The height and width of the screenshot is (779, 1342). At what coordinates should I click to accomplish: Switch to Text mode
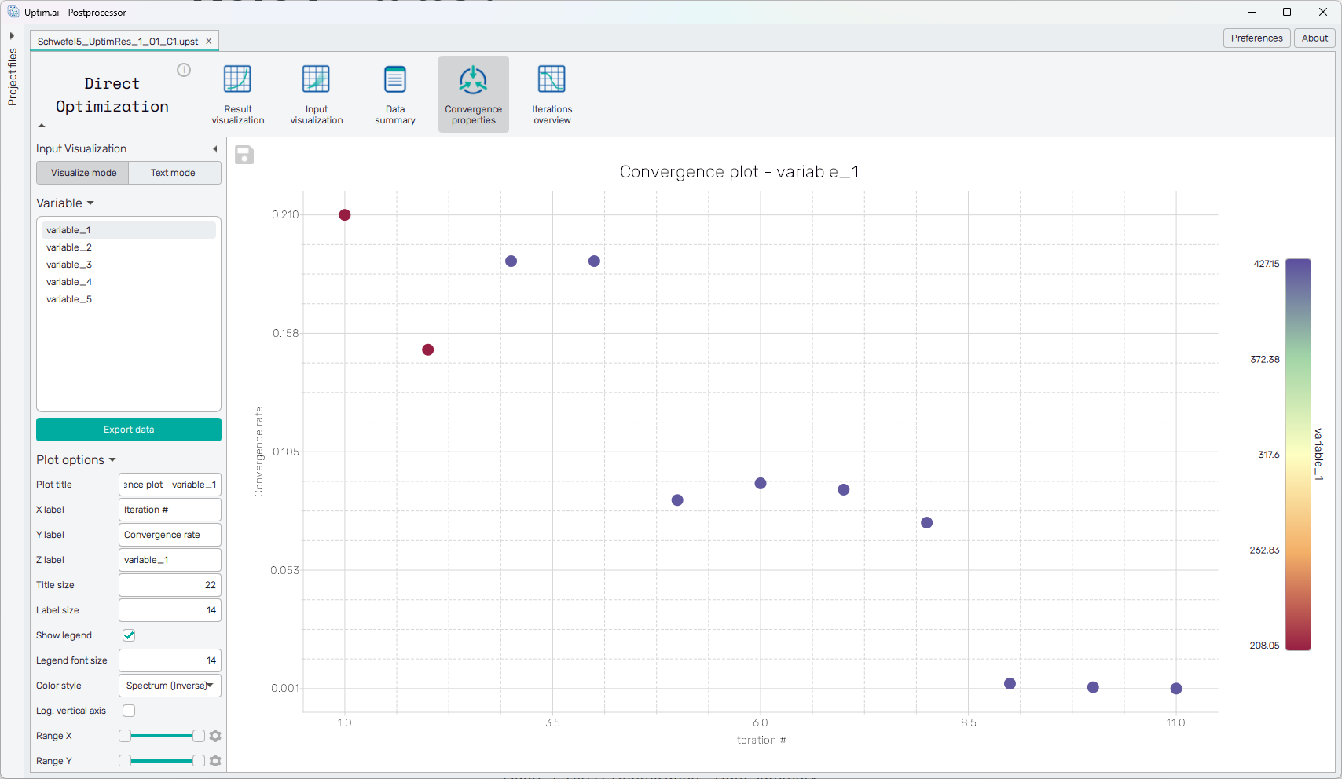click(173, 173)
